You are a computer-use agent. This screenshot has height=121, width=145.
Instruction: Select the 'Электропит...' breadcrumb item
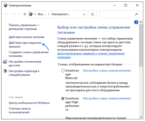pyautogui.click(x=60, y=14)
